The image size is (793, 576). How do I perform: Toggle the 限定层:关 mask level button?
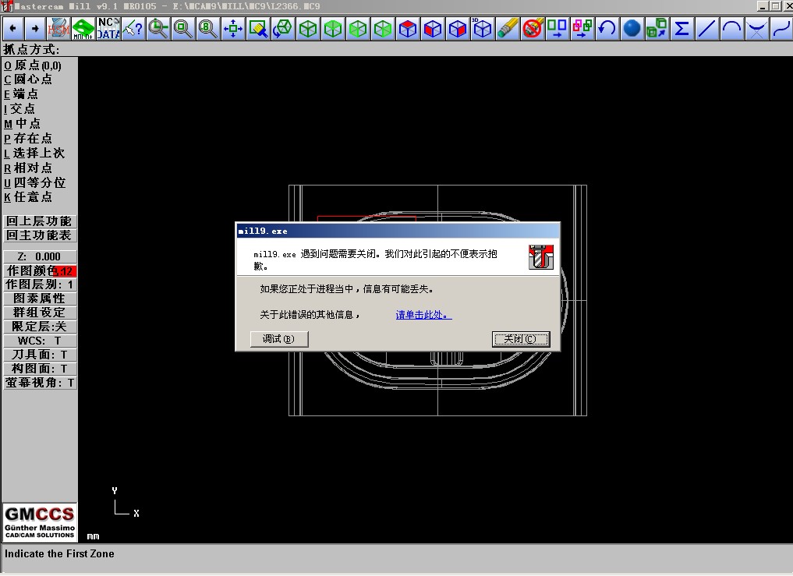(x=40, y=327)
